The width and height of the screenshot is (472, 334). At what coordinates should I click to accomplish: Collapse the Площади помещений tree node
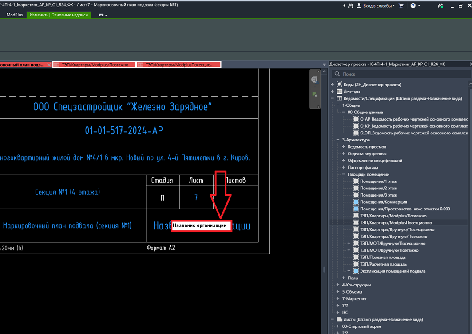[x=344, y=174]
